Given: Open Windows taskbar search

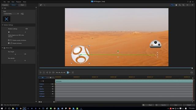Looking at the screenshot, I should tap(6, 108).
